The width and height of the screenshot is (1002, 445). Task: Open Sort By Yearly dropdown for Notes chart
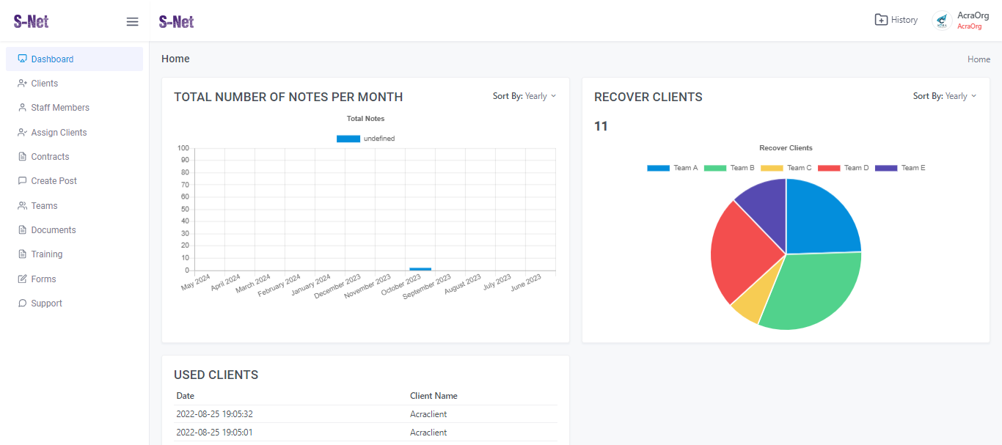pos(524,96)
